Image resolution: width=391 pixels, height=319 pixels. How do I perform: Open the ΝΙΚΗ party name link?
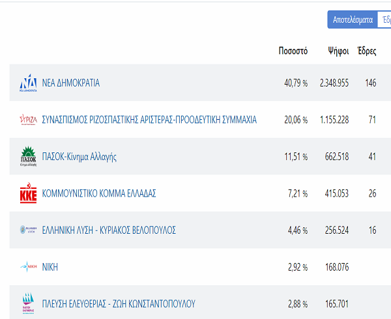click(x=50, y=267)
